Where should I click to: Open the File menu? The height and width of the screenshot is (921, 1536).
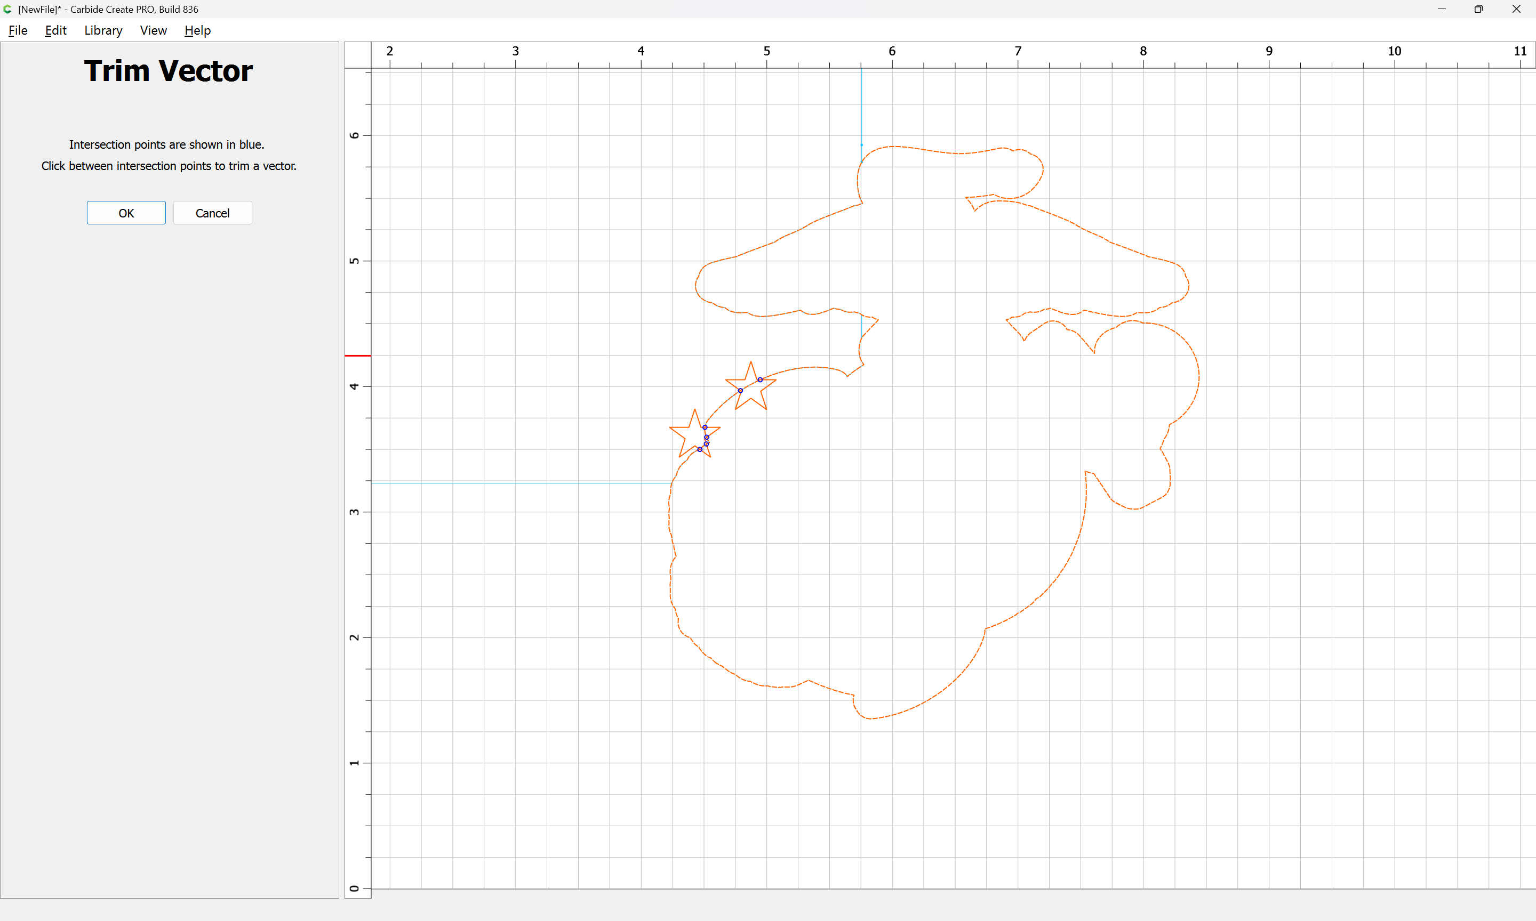coord(18,30)
